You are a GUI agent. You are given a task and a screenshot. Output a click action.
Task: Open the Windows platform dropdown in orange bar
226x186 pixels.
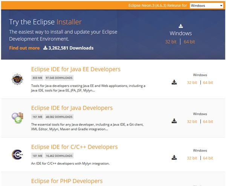tap(206, 6)
